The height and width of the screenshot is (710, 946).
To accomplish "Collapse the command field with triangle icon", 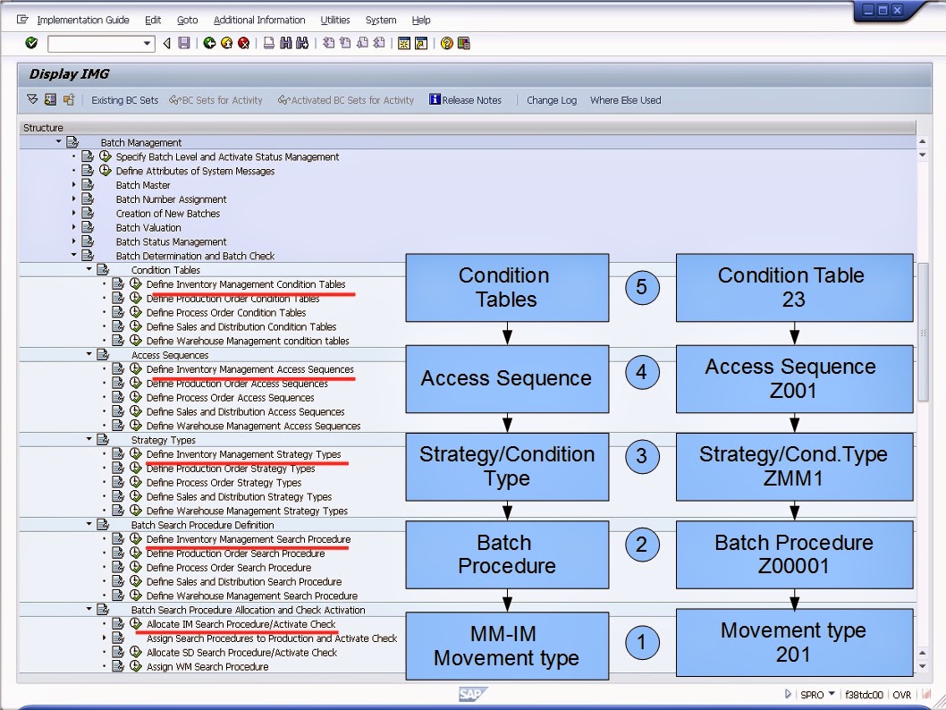I will point(167,44).
